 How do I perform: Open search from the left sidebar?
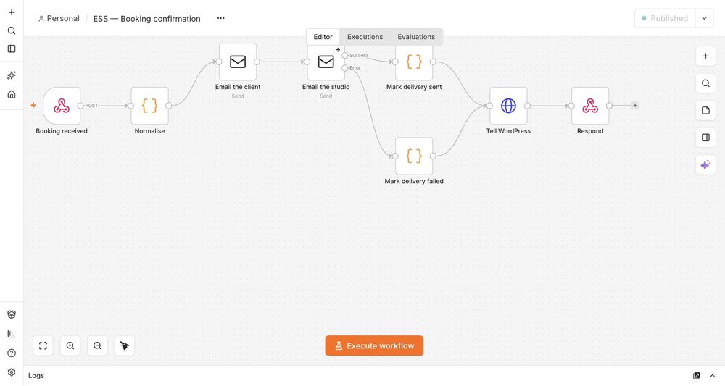[x=12, y=30]
